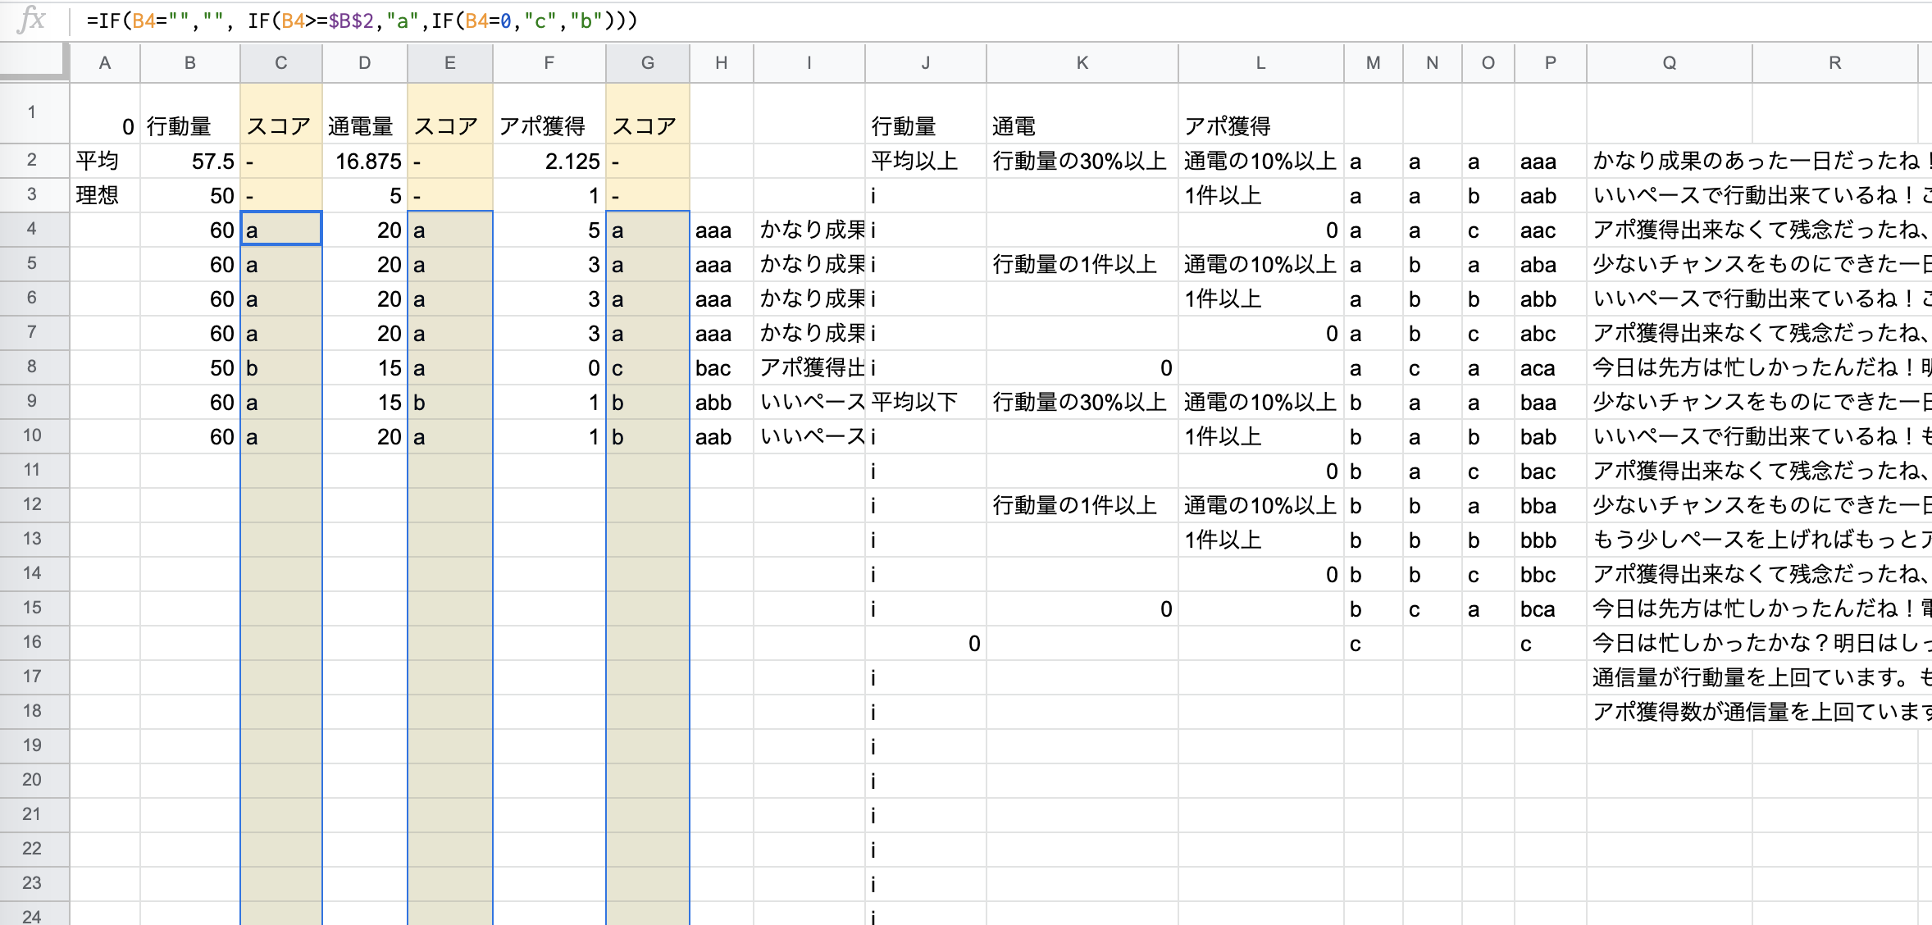This screenshot has height=925, width=1932.
Task: Click the aaa cell in column H row 4
Action: click(x=722, y=230)
